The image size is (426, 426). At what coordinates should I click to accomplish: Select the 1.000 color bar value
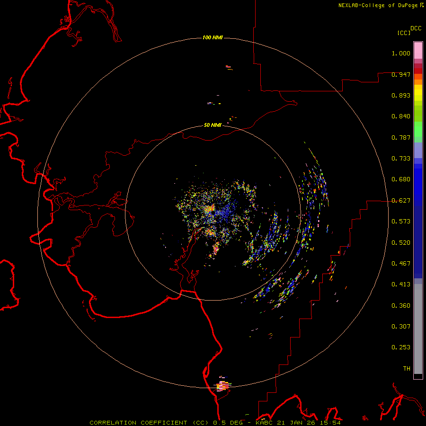[401, 53]
